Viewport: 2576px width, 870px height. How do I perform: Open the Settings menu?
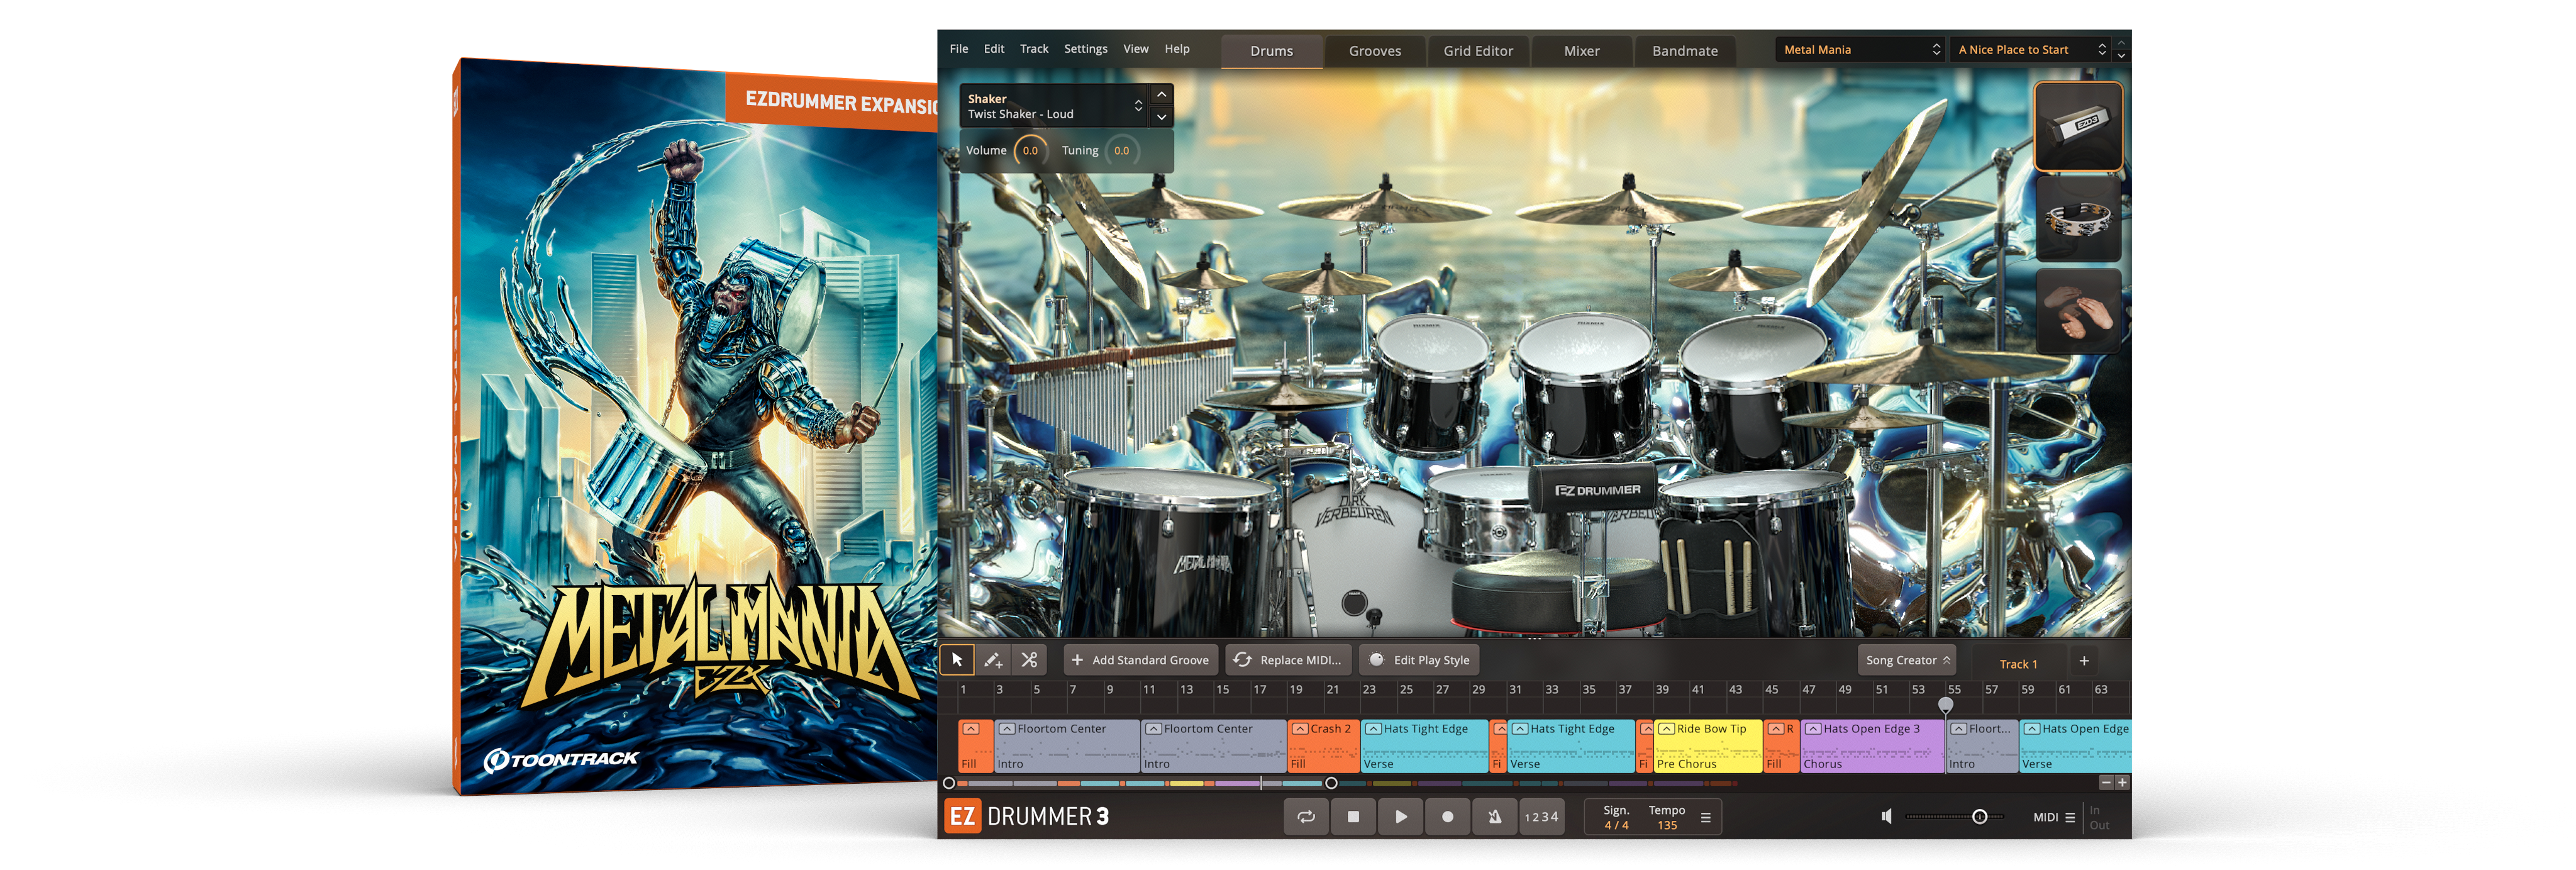(1085, 49)
